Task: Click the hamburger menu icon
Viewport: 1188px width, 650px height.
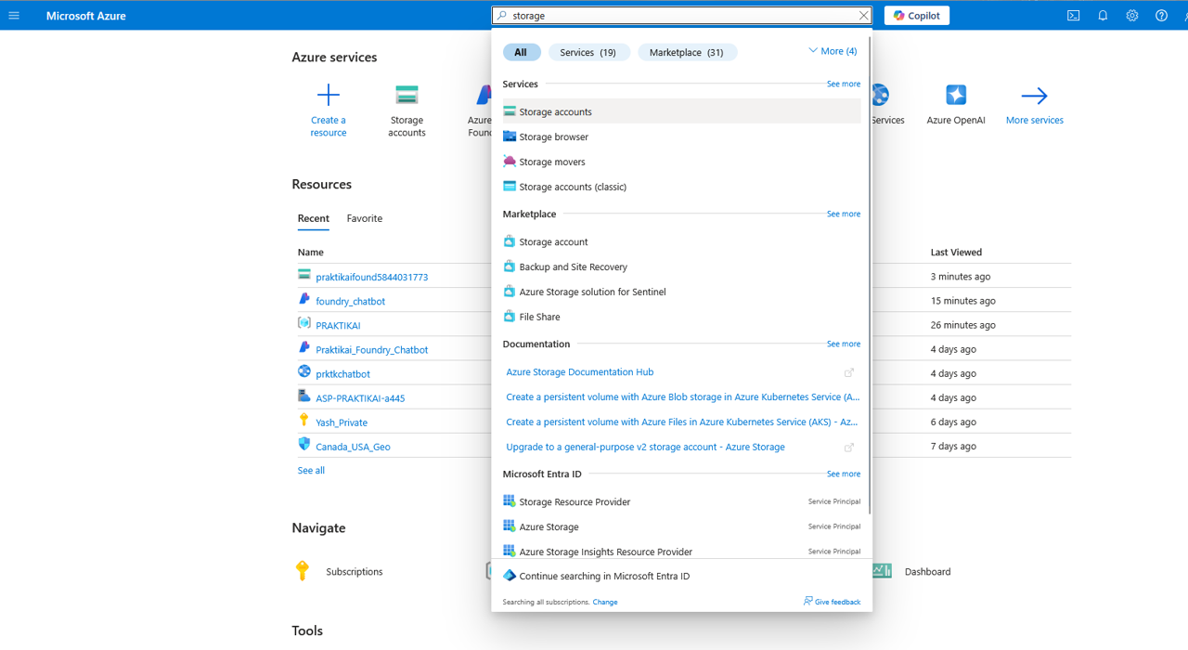Action: (x=13, y=15)
